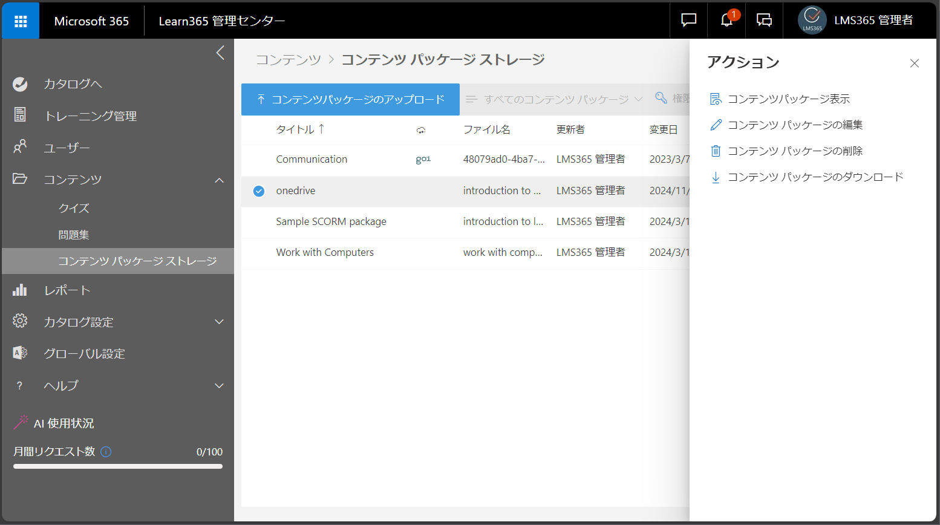
Task: Open クイズ in the sidebar
Action: [x=74, y=208]
